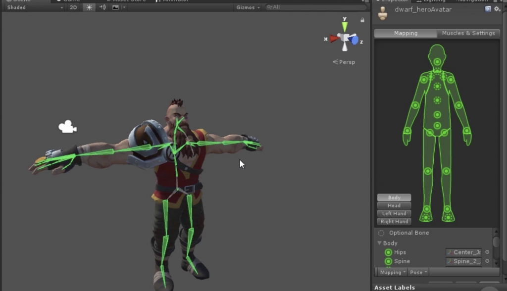This screenshot has height=291, width=507.
Task: Click the Left Hand button in avatar mapping
Action: 394,213
